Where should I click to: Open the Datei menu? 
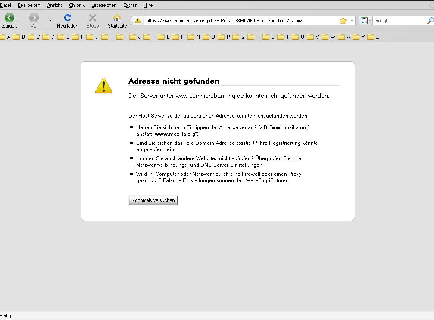[6, 5]
